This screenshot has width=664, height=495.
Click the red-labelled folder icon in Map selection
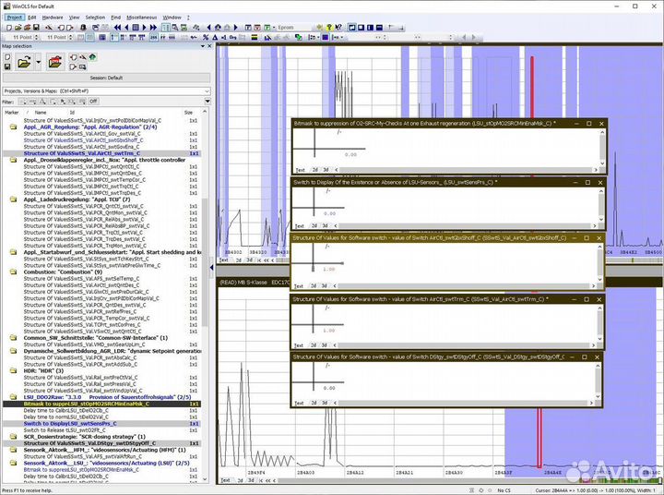pyautogui.click(x=54, y=62)
